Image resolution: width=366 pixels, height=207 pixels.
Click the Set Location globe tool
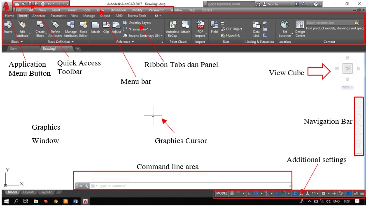point(285,29)
